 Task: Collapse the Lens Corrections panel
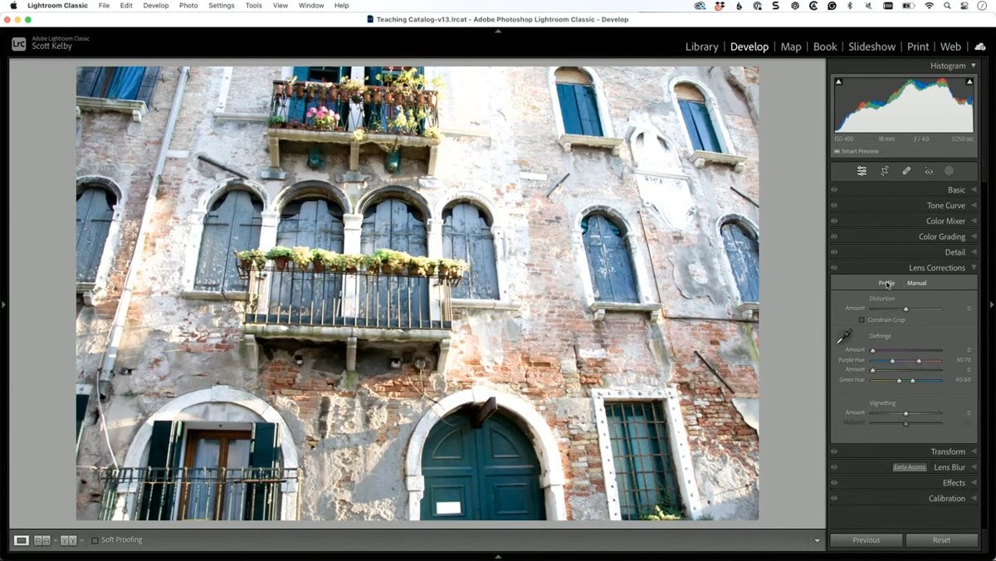pyautogui.click(x=974, y=268)
